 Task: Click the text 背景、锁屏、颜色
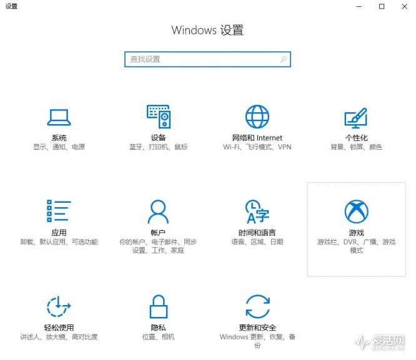point(356,147)
